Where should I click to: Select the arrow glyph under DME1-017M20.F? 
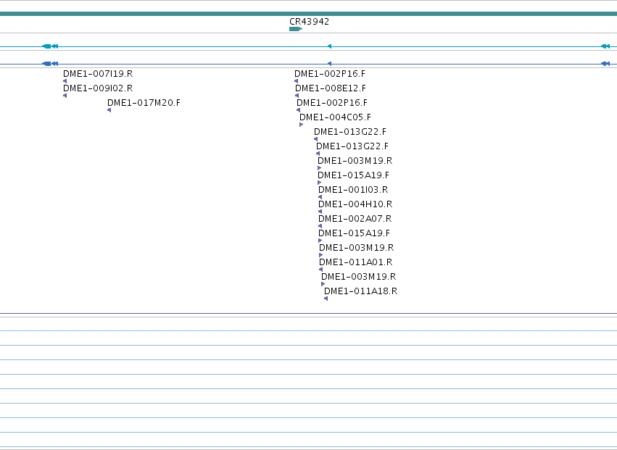[x=109, y=111]
